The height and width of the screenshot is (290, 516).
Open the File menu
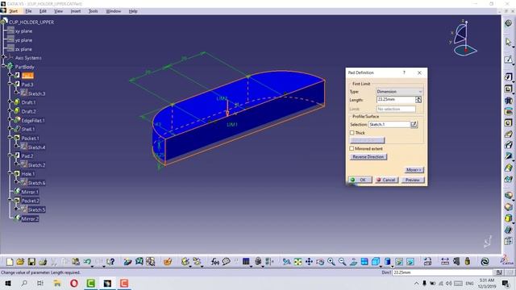(29, 11)
